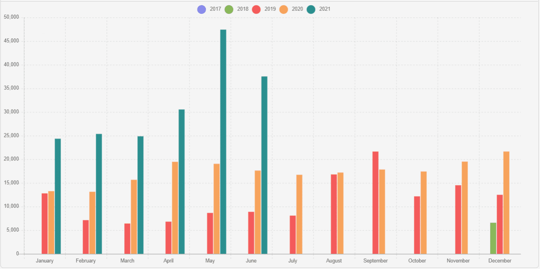Click the 2021 teal legend circle
This screenshot has width=540, height=270.
(311, 9)
